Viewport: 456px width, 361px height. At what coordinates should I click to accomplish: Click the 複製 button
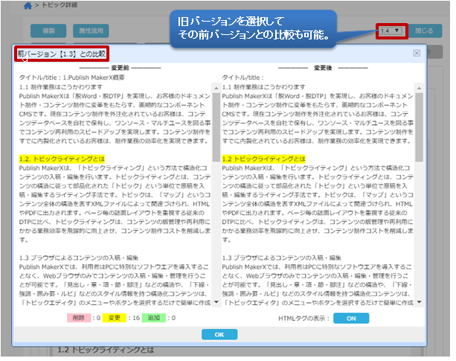48,31
